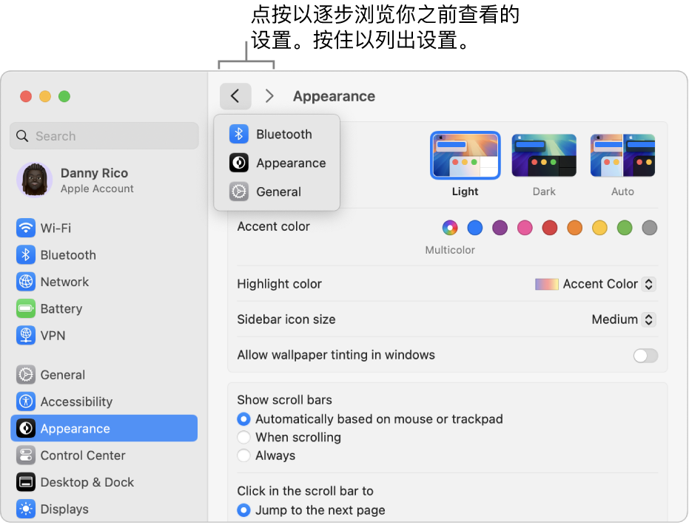Screen dimensions: 689x525
Task: Pick the green accent color
Action: click(625, 228)
